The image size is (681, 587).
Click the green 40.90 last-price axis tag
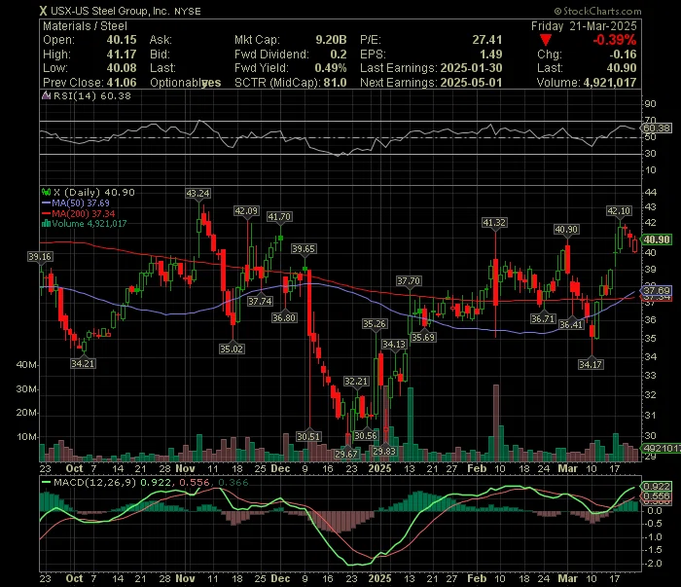(657, 239)
